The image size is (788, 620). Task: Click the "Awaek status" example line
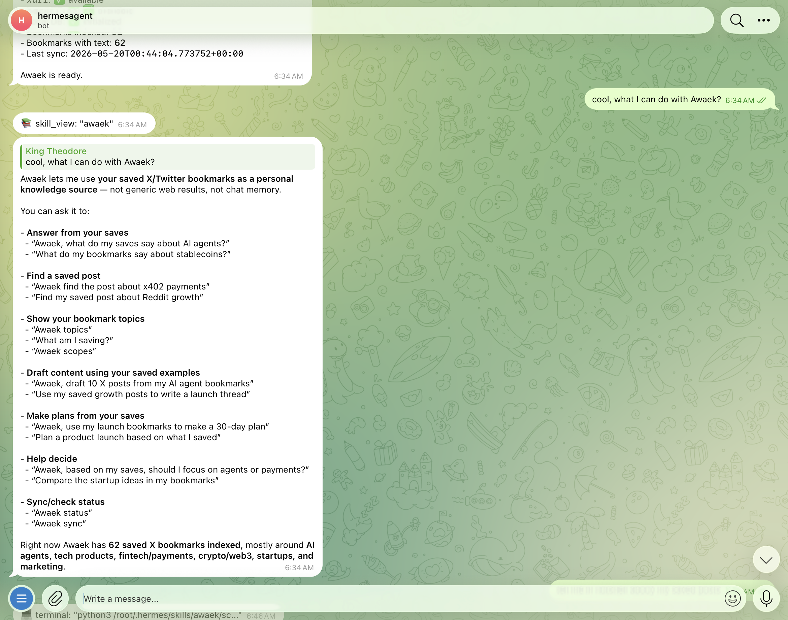coord(62,513)
